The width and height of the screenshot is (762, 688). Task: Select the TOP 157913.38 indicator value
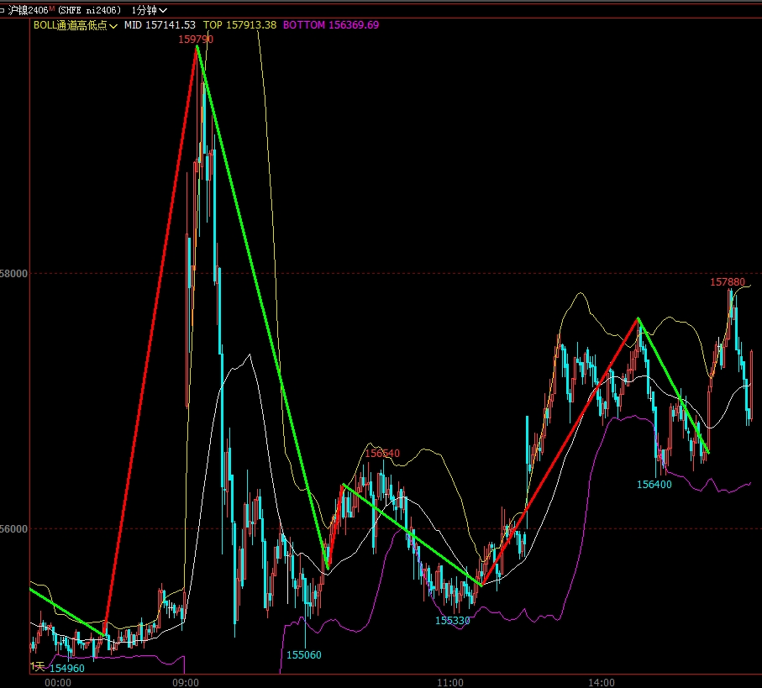pos(239,25)
